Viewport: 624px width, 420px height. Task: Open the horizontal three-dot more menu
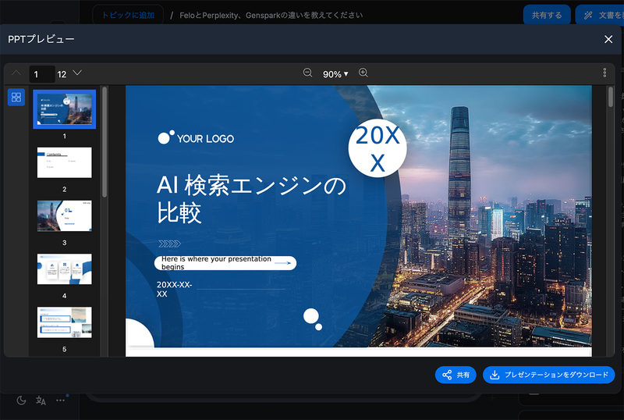[60, 400]
